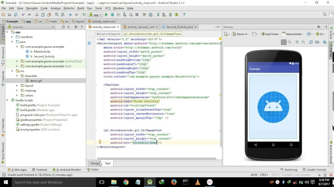Click the Gradle sync toolbar icon
This screenshot has height=187, width=334.
(x=158, y=15)
